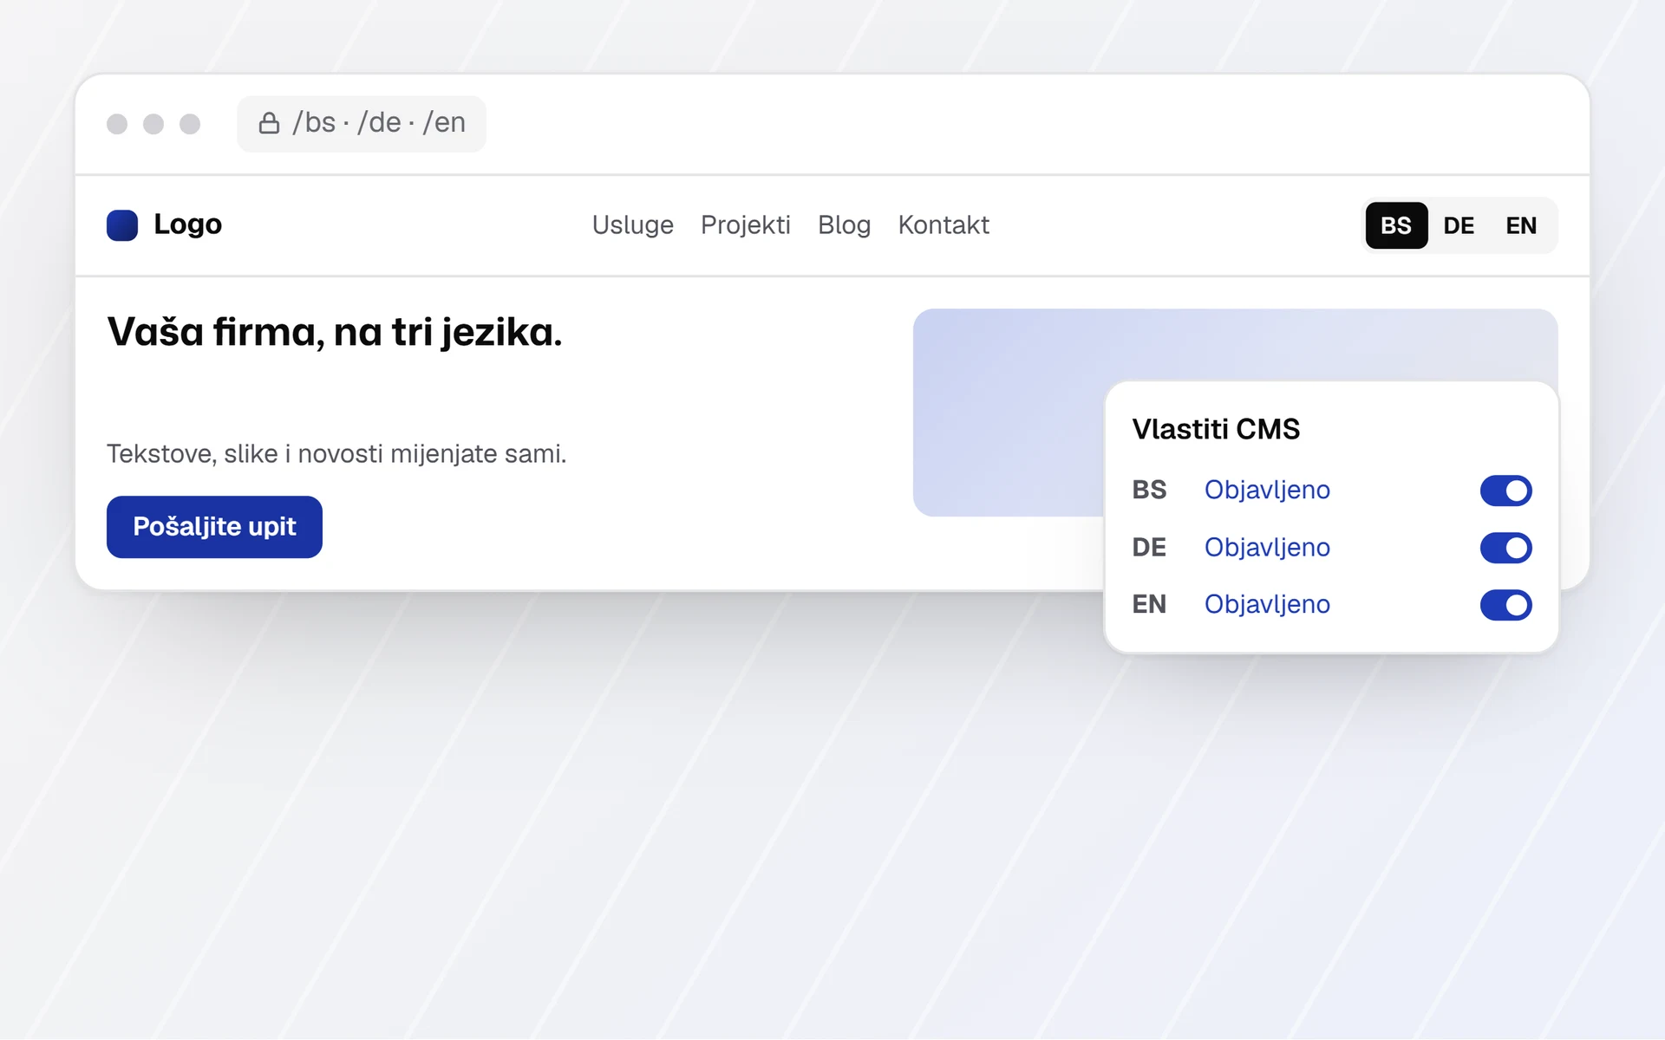The image size is (1665, 1040).
Task: Switch site language to BS
Action: click(1396, 225)
